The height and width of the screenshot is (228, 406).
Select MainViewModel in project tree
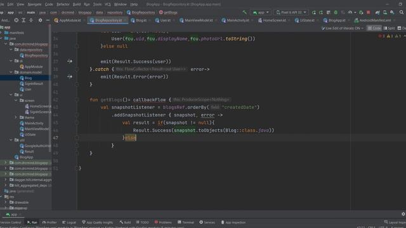pyautogui.click(x=34, y=129)
